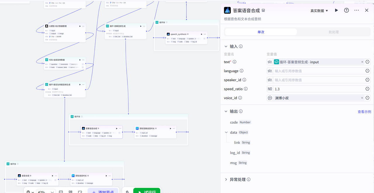Image resolution: width=374 pixels, height=193 pixels.
Task: Run the speech_synthesis node
Action: click(202, 34)
